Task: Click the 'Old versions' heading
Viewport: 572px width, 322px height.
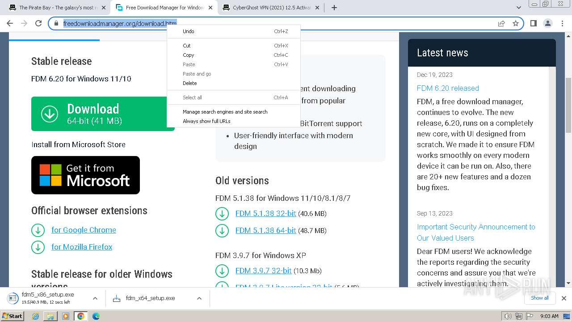Action: point(242,181)
